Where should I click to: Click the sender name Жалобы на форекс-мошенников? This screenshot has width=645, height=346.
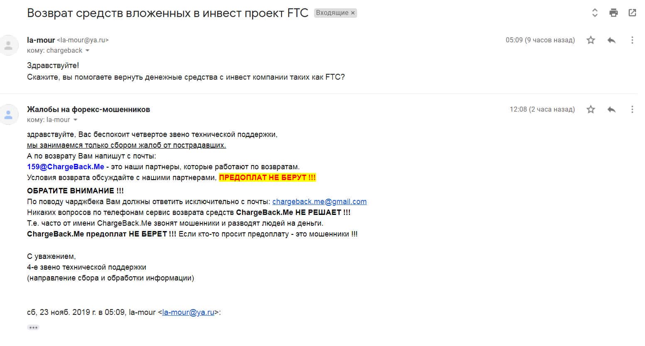(x=88, y=110)
